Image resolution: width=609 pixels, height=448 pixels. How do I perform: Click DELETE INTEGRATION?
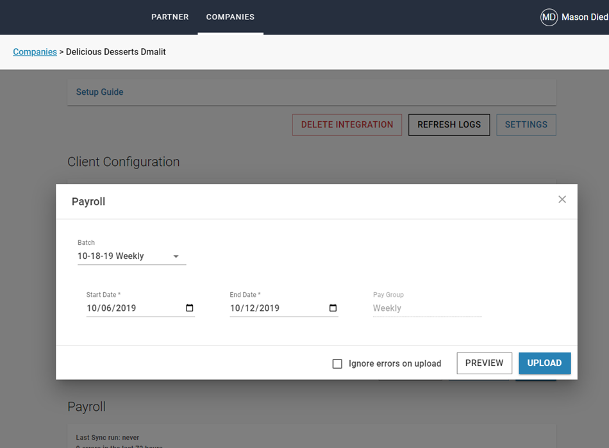point(347,124)
